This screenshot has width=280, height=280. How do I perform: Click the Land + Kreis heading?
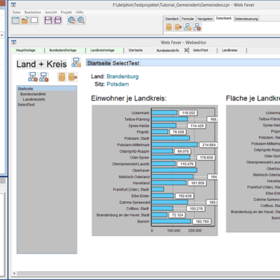pyautogui.click(x=42, y=64)
